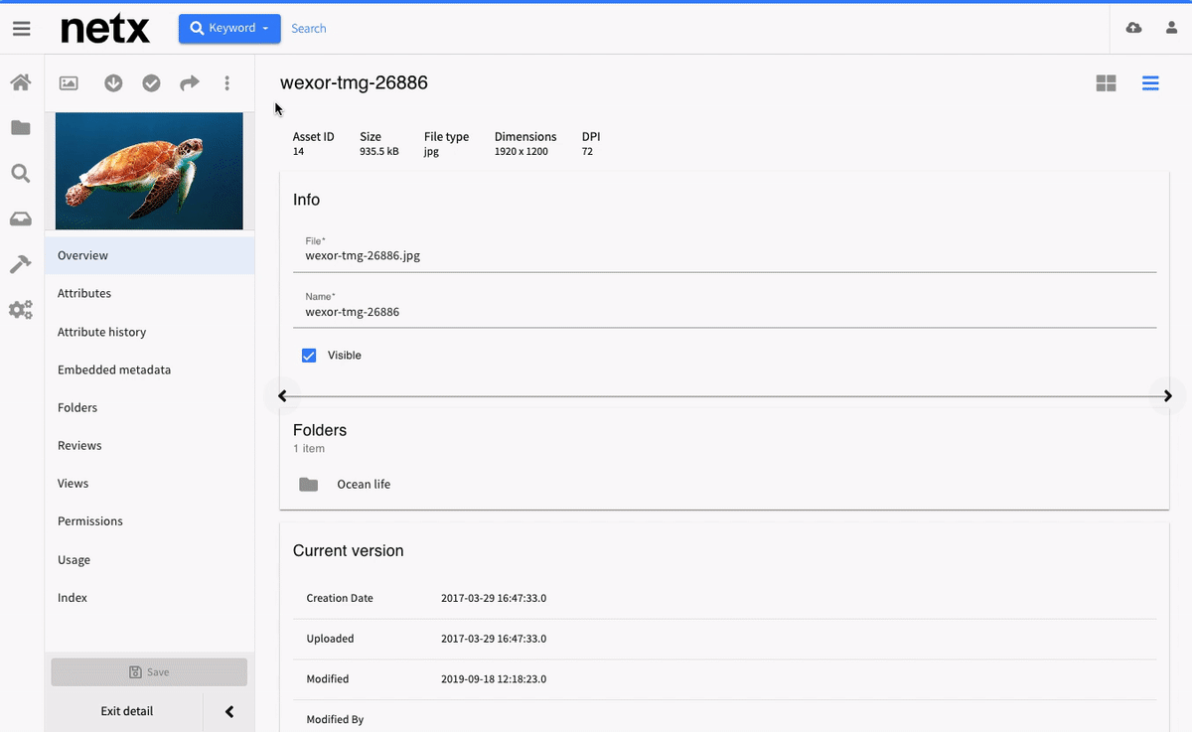Open System settings gears icon

point(21,310)
